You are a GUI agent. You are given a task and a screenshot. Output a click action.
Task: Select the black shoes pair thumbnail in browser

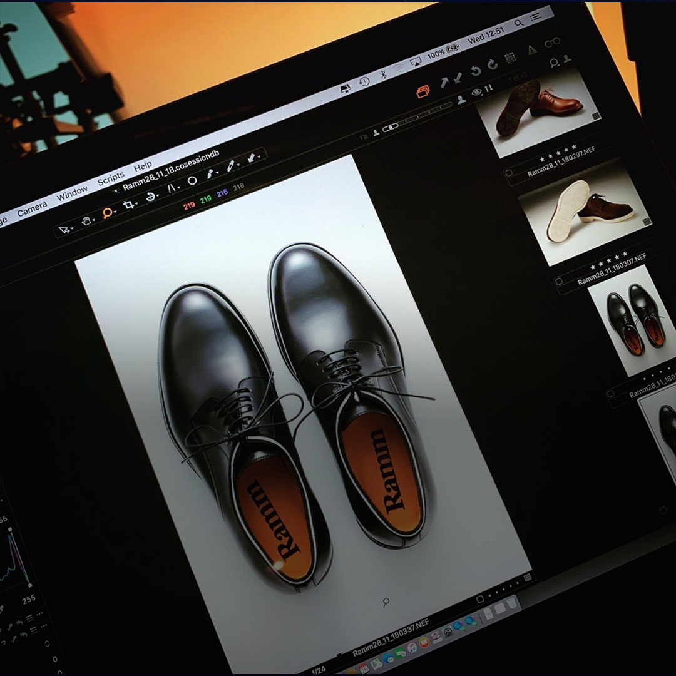[x=632, y=319]
